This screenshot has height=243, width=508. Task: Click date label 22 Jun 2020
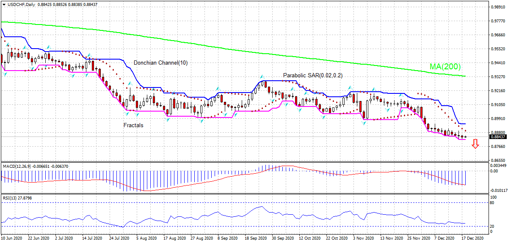39,238
